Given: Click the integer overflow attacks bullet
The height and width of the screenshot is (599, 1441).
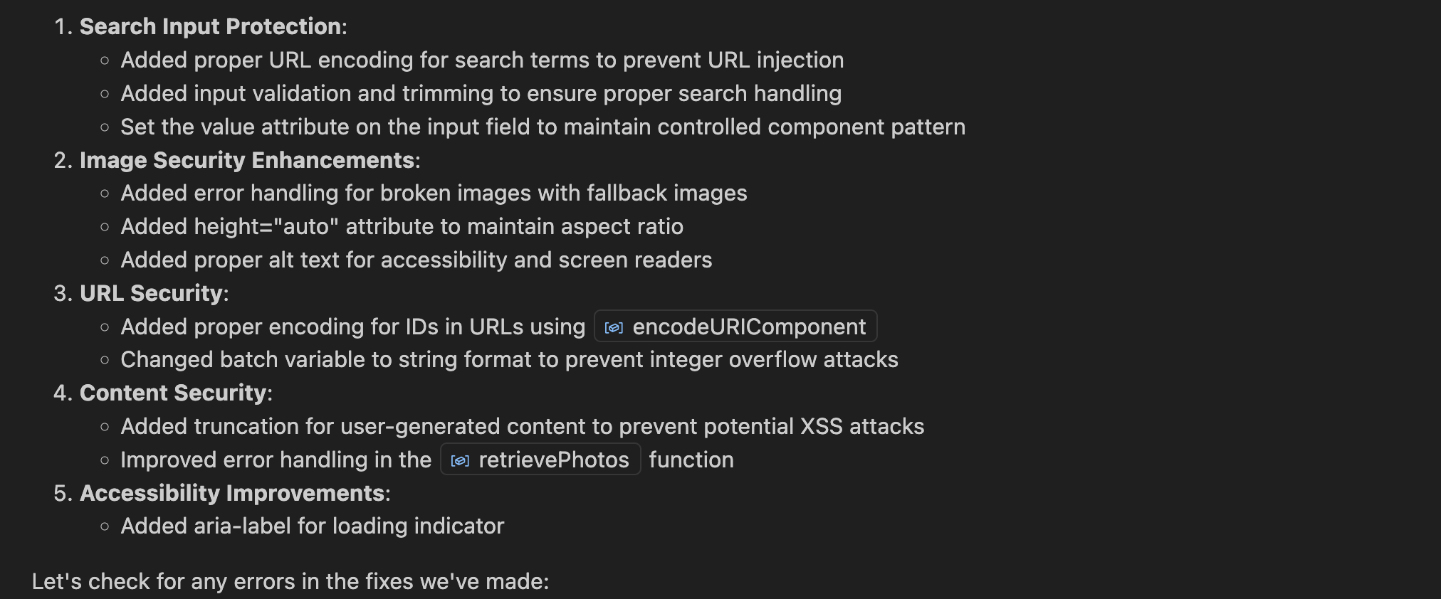Looking at the screenshot, I should click(x=509, y=359).
